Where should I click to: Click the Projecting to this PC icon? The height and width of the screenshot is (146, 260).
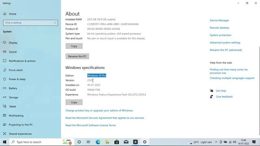pos(4,125)
